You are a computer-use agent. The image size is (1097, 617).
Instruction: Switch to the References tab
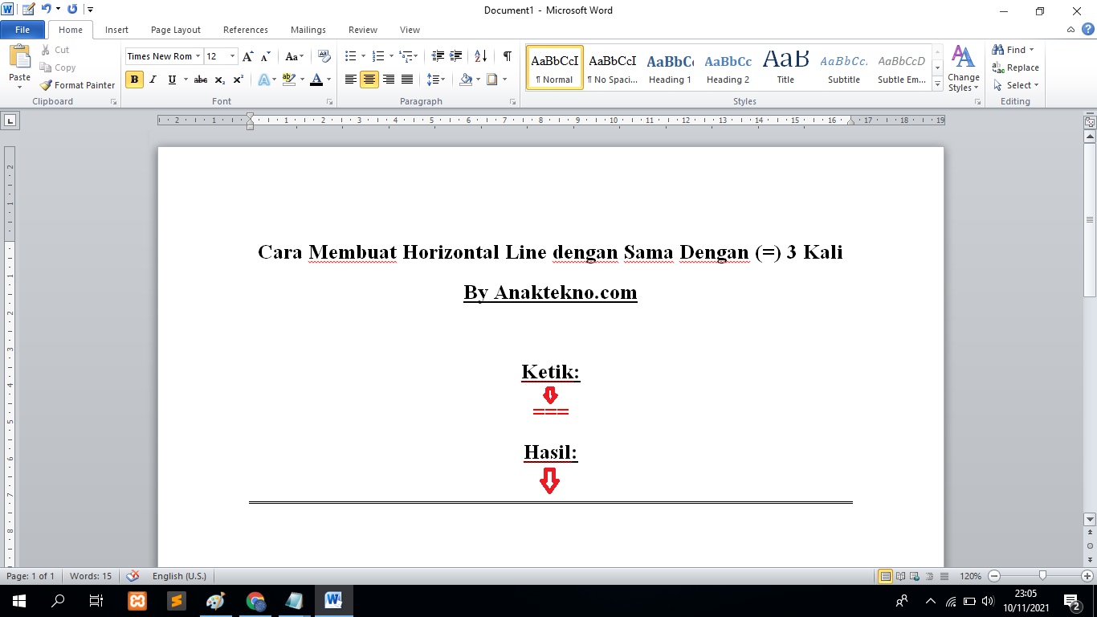coord(246,30)
